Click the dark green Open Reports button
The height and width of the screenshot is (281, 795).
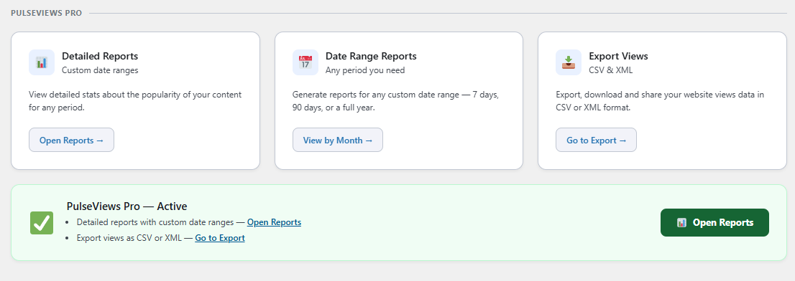point(714,222)
